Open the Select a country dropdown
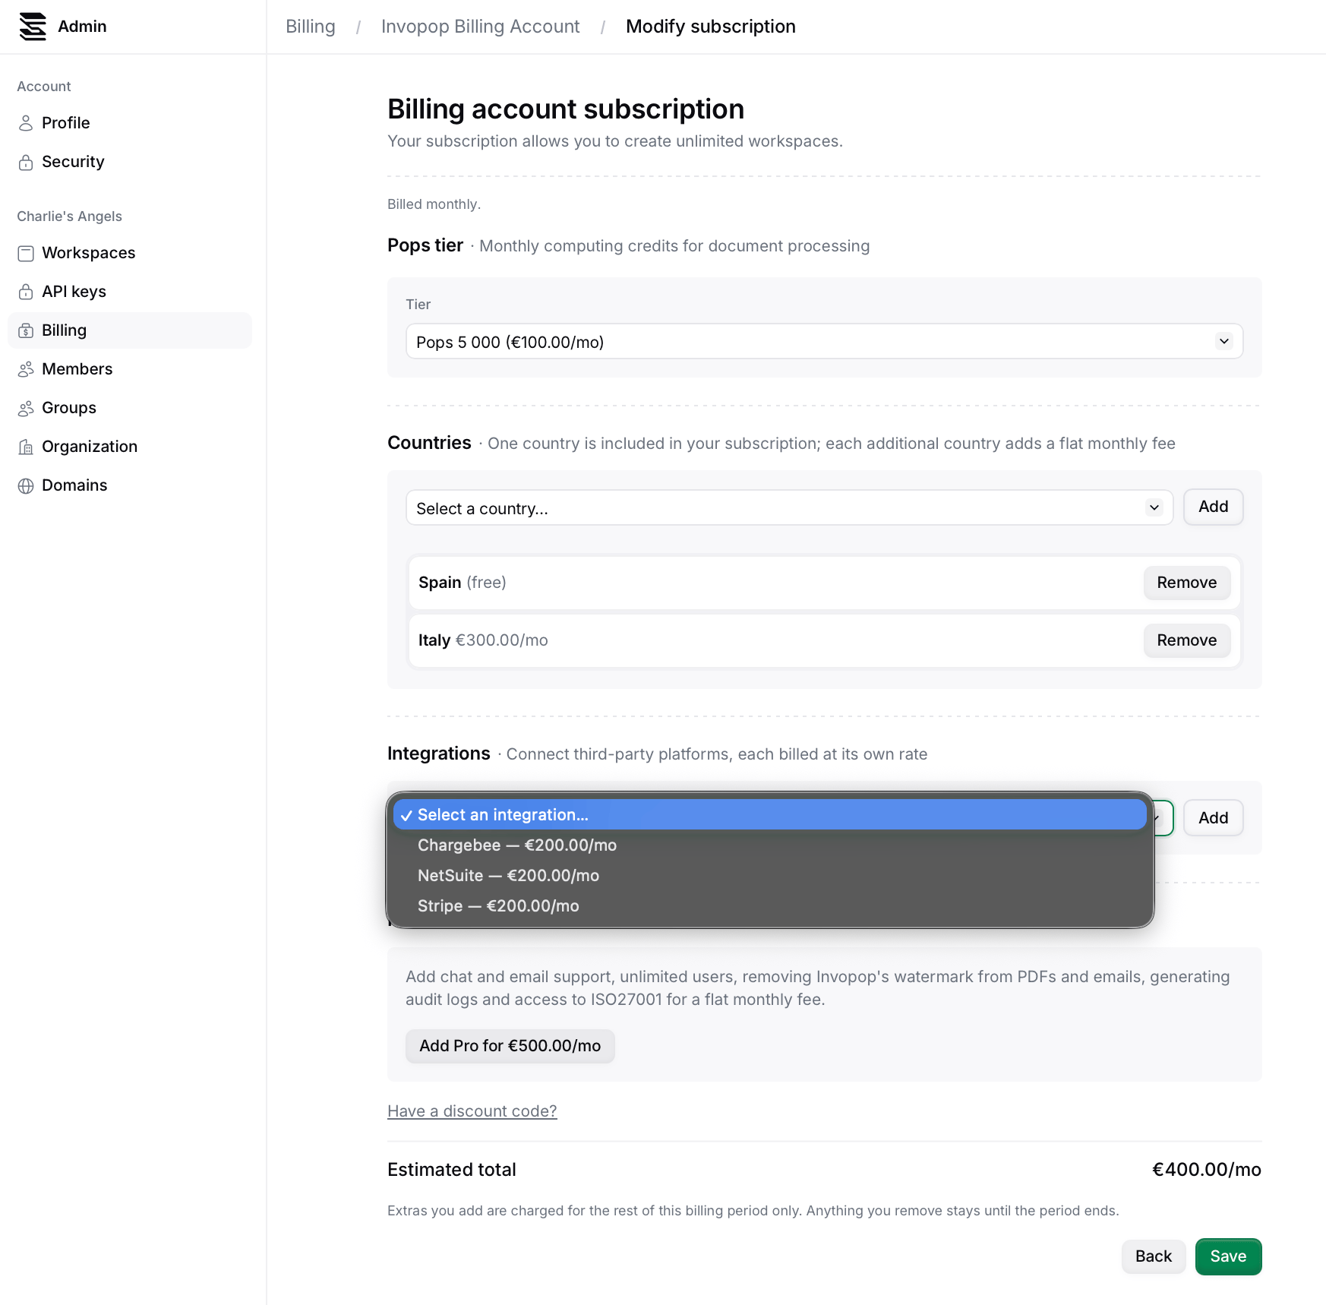The height and width of the screenshot is (1305, 1326). [x=789, y=508]
